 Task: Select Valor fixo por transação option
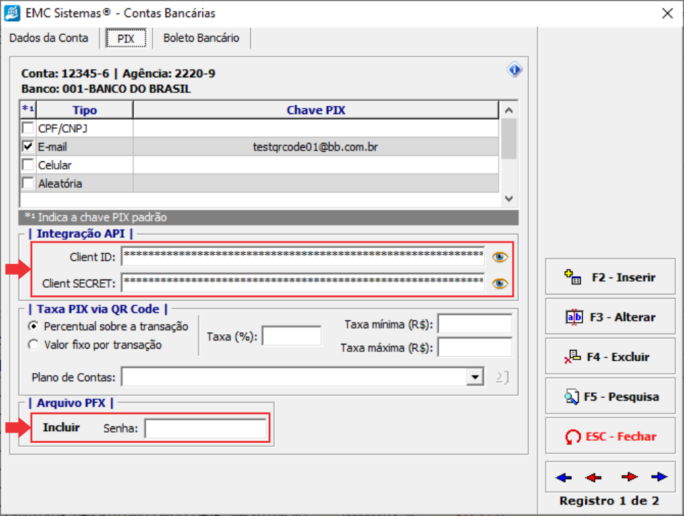tap(34, 345)
